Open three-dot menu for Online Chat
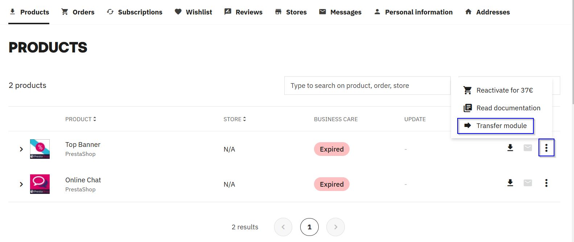 coord(546,183)
